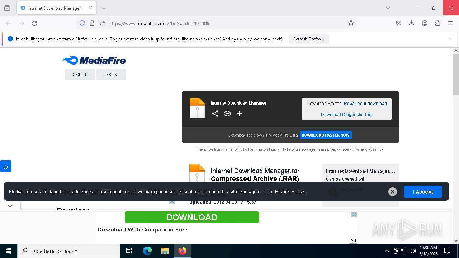
Task: Accept cookies with I Accept
Action: pyautogui.click(x=423, y=192)
